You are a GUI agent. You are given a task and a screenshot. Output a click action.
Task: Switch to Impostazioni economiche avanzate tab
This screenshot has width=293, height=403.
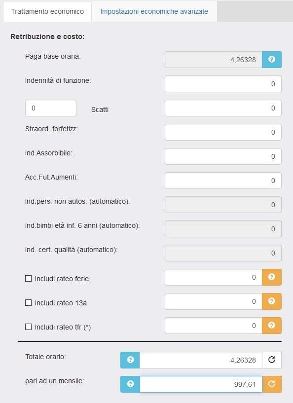tap(154, 11)
